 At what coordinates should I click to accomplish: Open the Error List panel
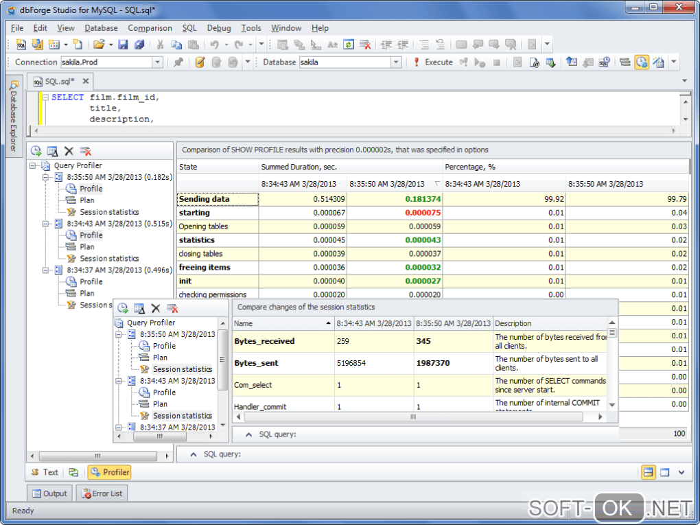click(x=102, y=493)
